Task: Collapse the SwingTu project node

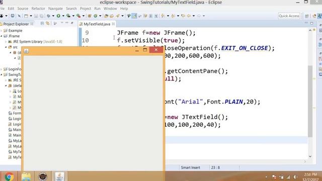Action: coord(2,75)
